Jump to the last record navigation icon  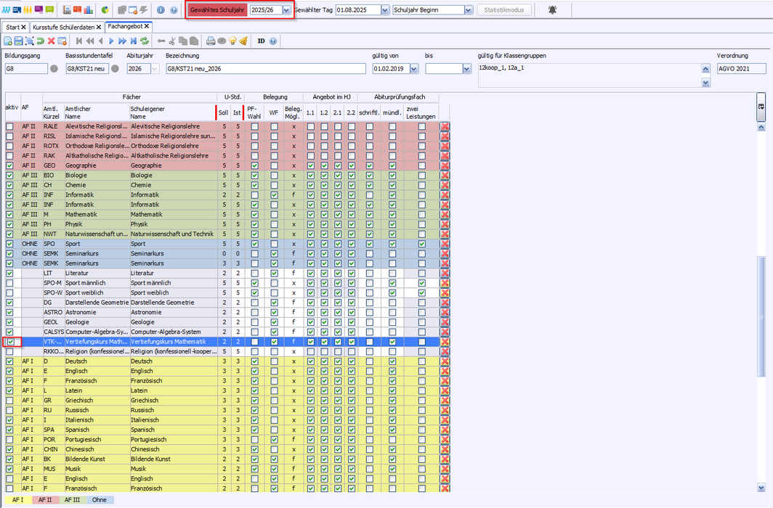pos(133,41)
